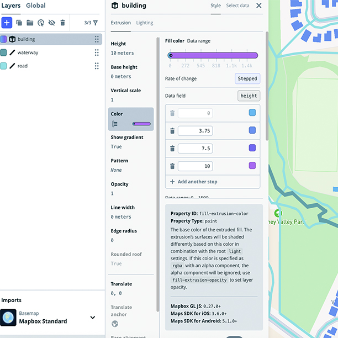Click drag handle of road layer
Image resolution: width=338 pixels, height=338 pixels.
pyautogui.click(x=97, y=66)
